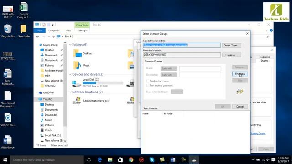Open the Name 'Starts with' dropdown
The image size is (292, 164).
pyautogui.click(x=168, y=68)
